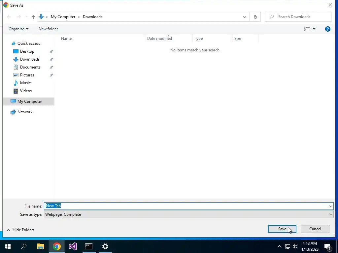
Task: Open the Windows Start menu
Action: pos(8,246)
